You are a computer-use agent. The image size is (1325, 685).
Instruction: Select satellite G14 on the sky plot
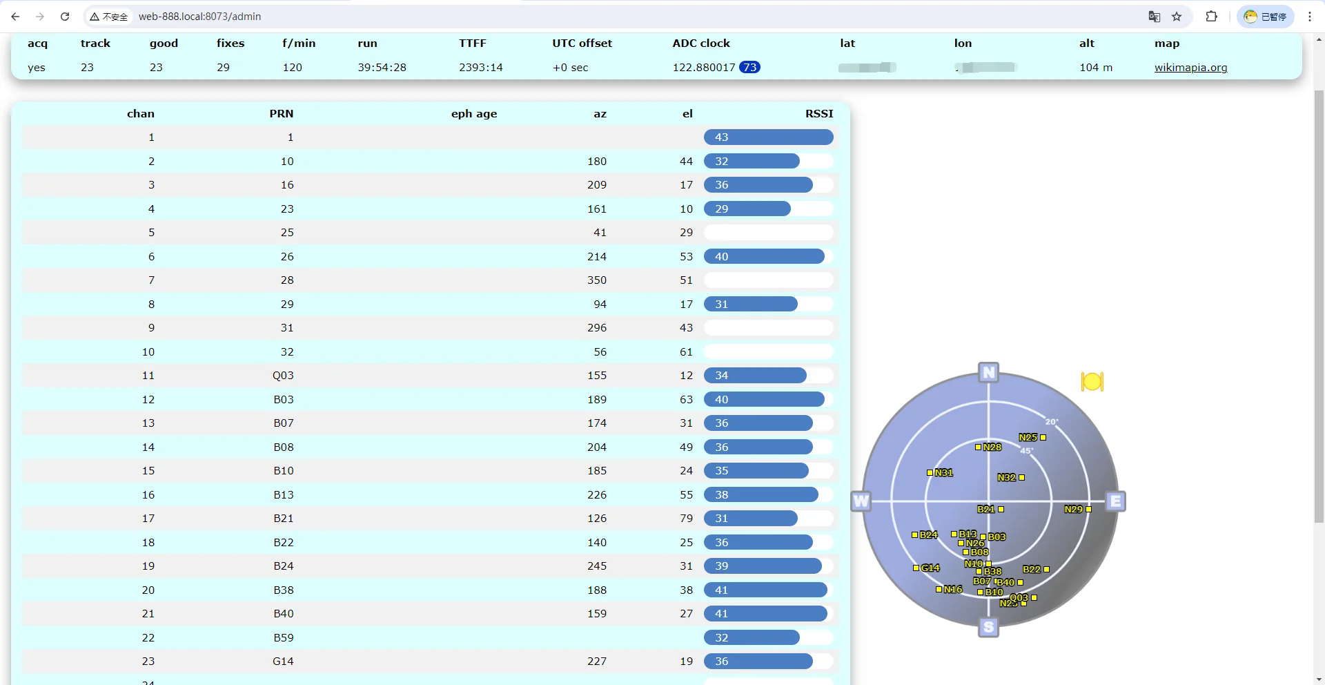click(x=926, y=568)
